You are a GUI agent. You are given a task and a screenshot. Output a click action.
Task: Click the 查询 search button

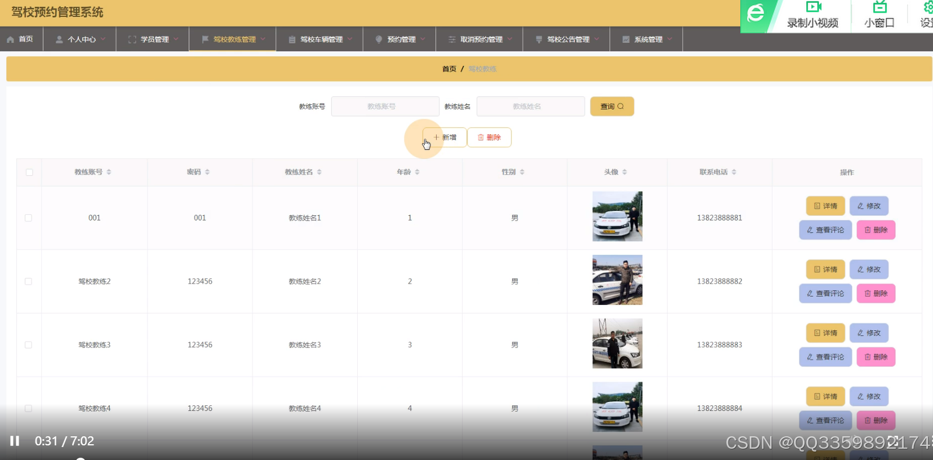(x=612, y=107)
